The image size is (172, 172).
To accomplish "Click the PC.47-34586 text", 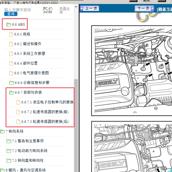I will [x=48, y=10].
